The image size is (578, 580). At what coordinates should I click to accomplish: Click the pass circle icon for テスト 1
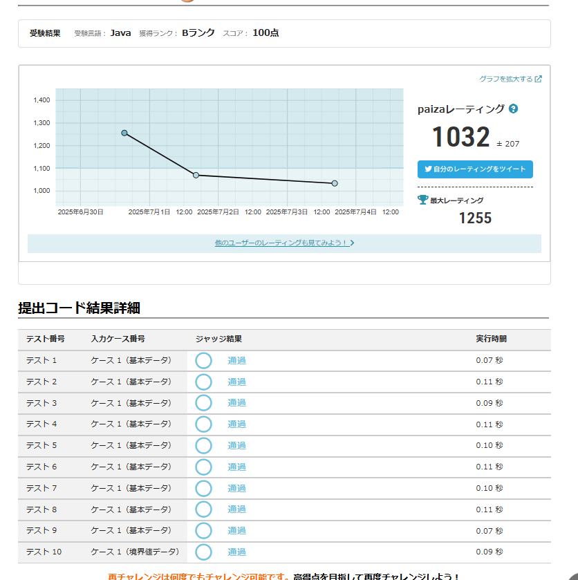203,361
